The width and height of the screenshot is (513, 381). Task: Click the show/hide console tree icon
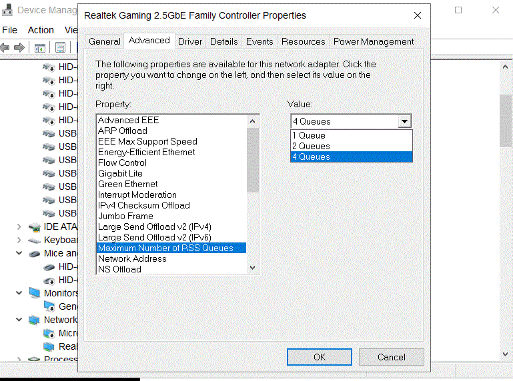[40, 47]
